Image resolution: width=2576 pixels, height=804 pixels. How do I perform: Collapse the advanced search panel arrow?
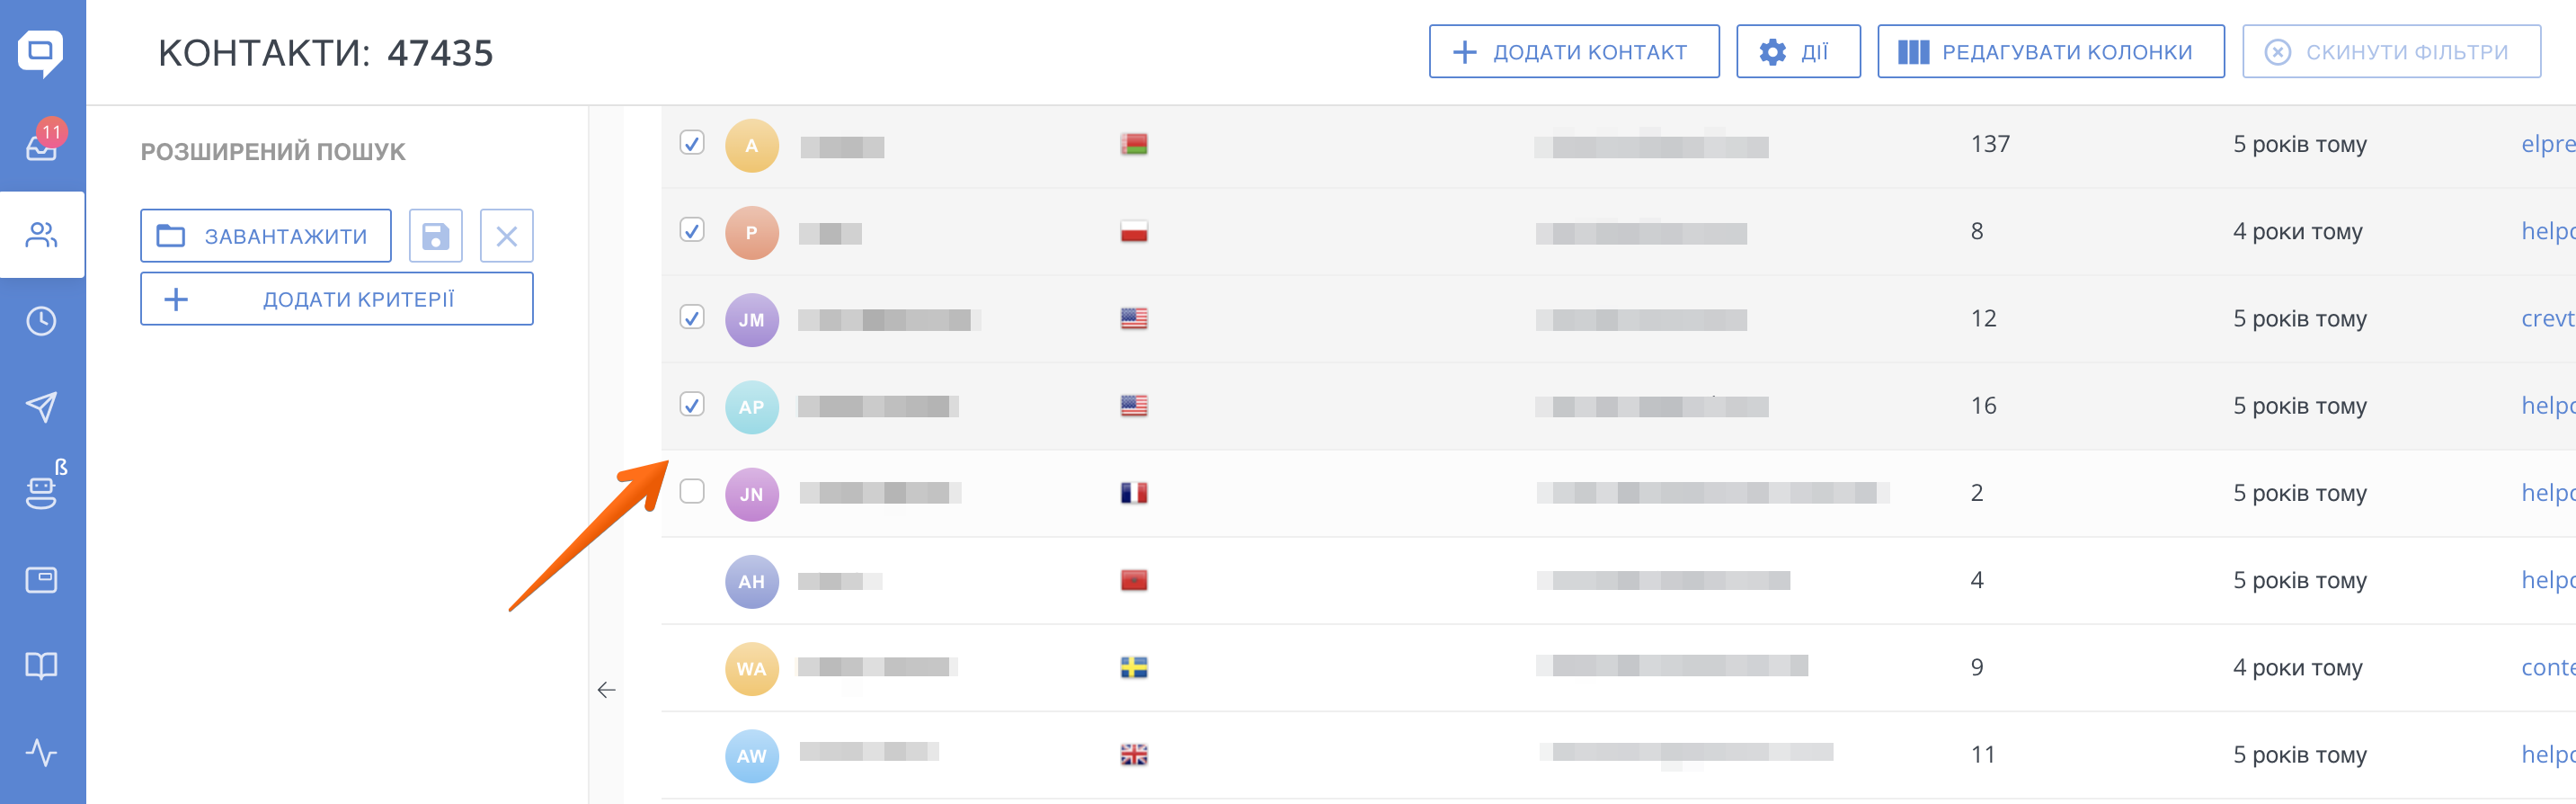(606, 690)
